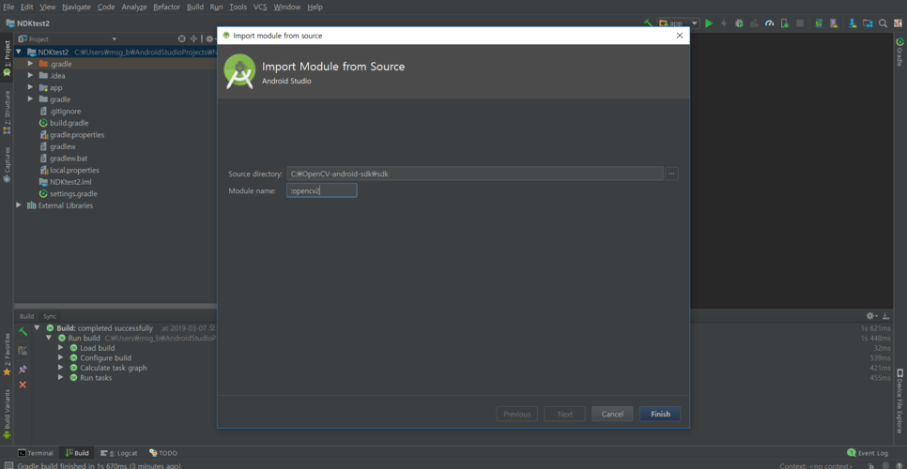Click the collapse all icon in Project panel
The height and width of the screenshot is (469, 907).
click(x=193, y=38)
